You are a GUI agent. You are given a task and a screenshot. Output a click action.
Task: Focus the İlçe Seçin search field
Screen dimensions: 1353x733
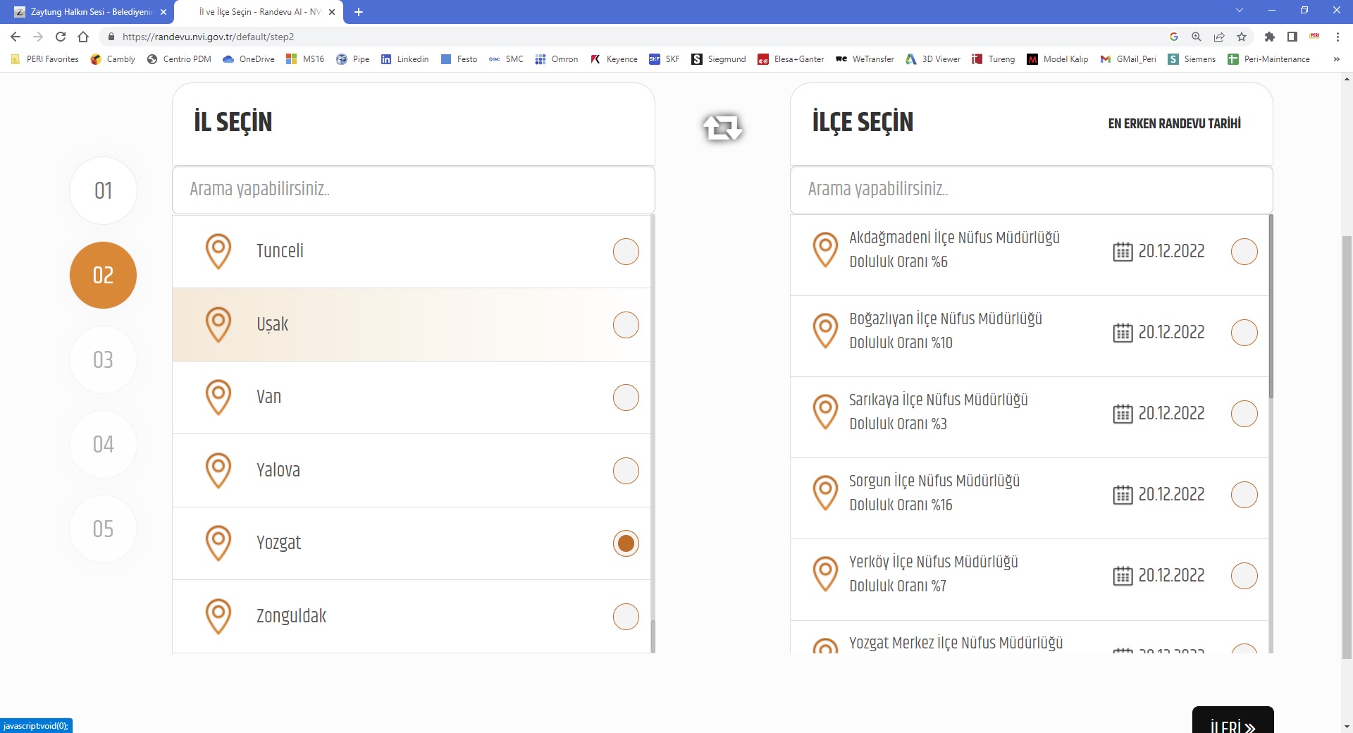point(1032,190)
